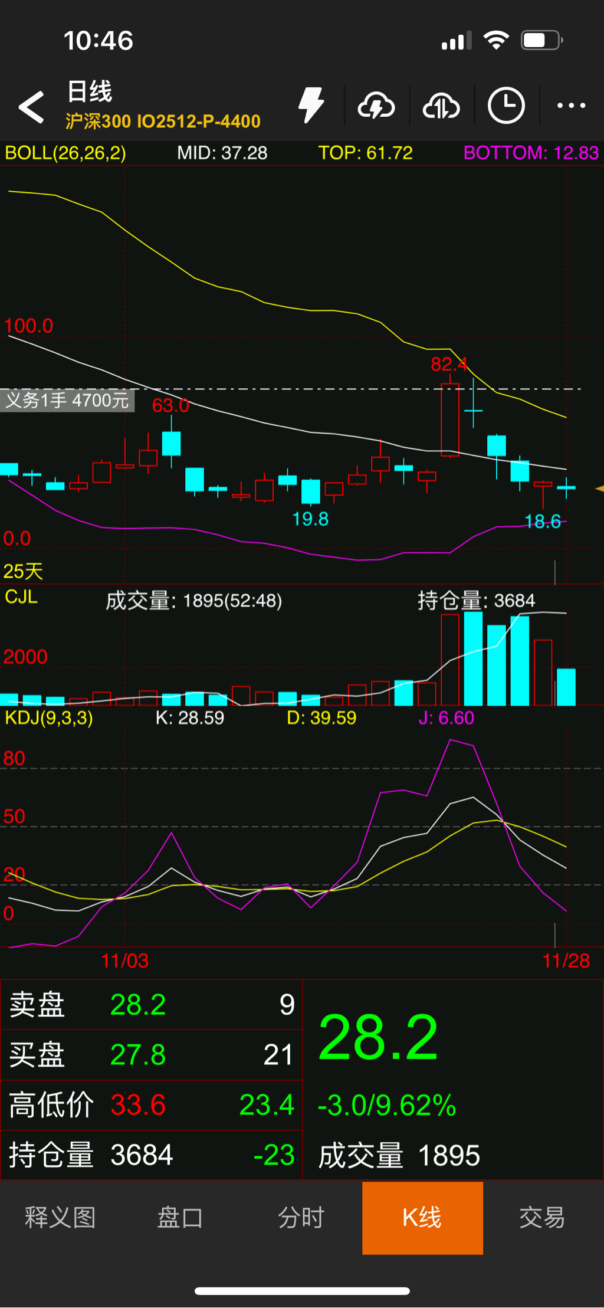Viewport: 604px width, 1308px height.
Task: Tap the BOTTOM: 12.83 value
Action: [x=531, y=153]
